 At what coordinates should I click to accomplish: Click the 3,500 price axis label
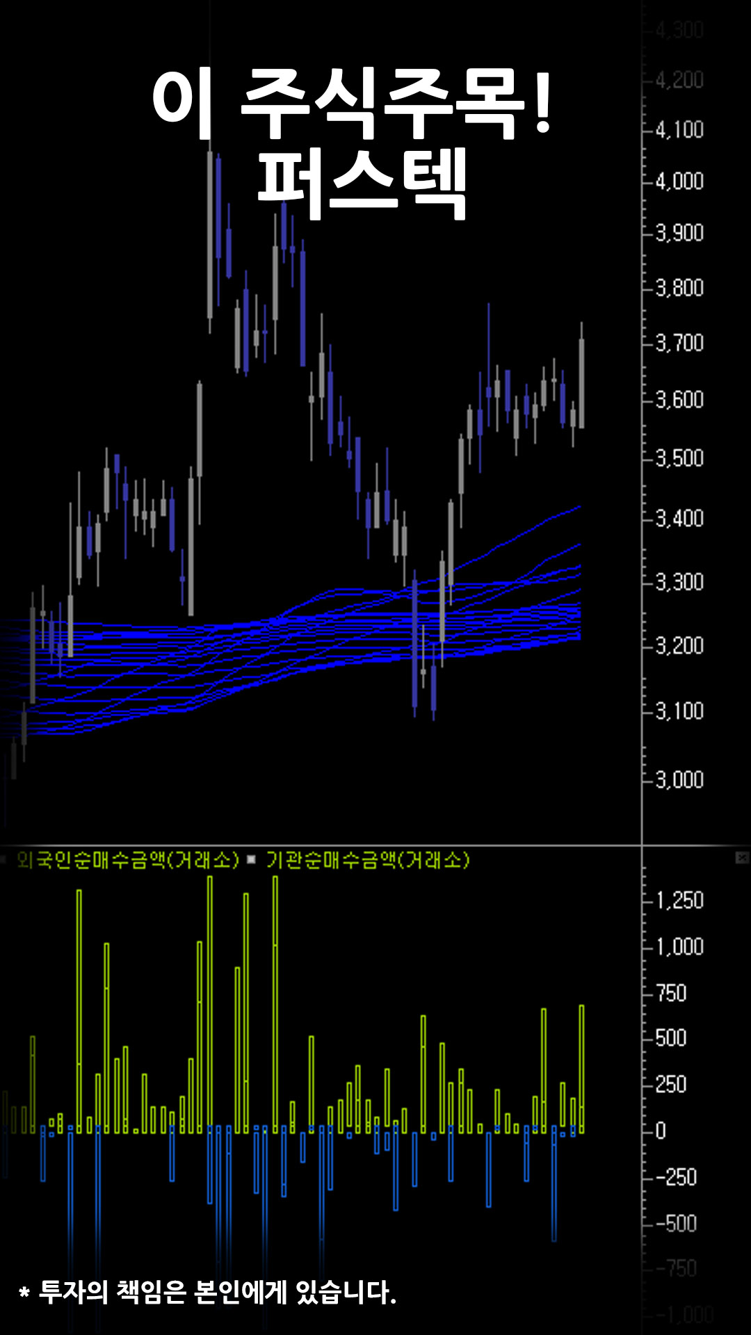click(x=679, y=458)
